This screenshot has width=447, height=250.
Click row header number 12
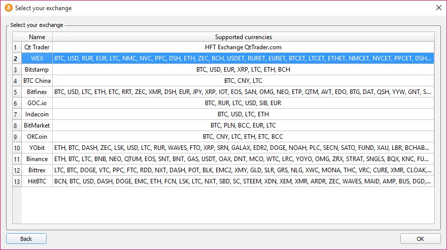[17, 170]
